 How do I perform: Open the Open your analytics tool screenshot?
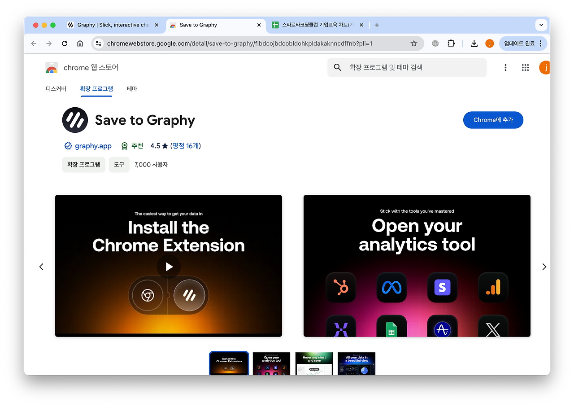(417, 266)
